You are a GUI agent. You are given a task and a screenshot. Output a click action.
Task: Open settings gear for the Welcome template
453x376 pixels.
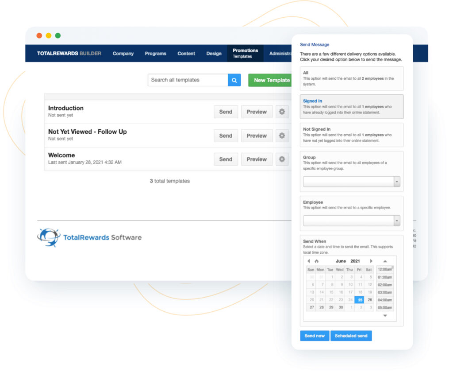[282, 159]
